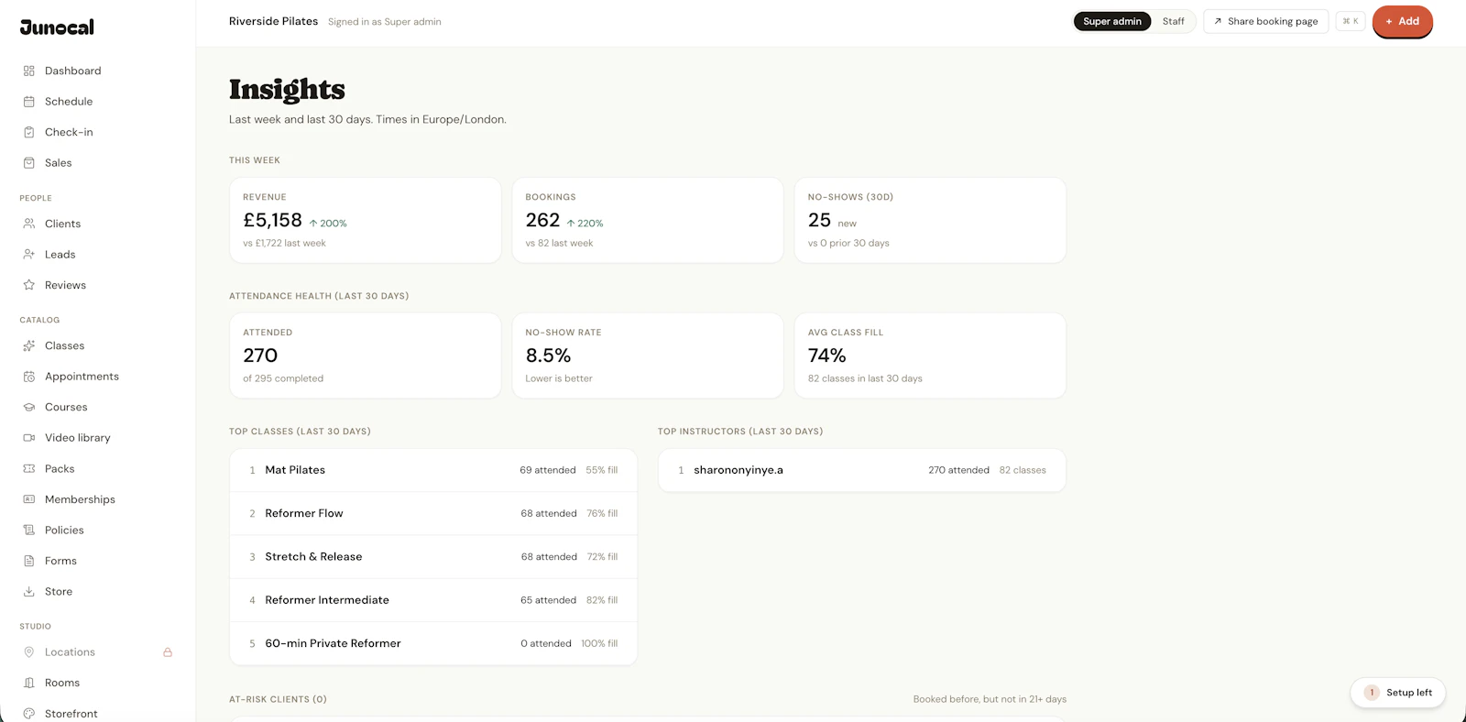Click the Avg class fill 74% card
Image resolution: width=1466 pixels, height=722 pixels.
(930, 356)
